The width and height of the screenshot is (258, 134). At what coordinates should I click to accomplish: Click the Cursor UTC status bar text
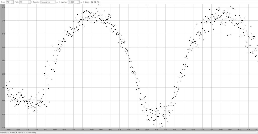click(18, 132)
